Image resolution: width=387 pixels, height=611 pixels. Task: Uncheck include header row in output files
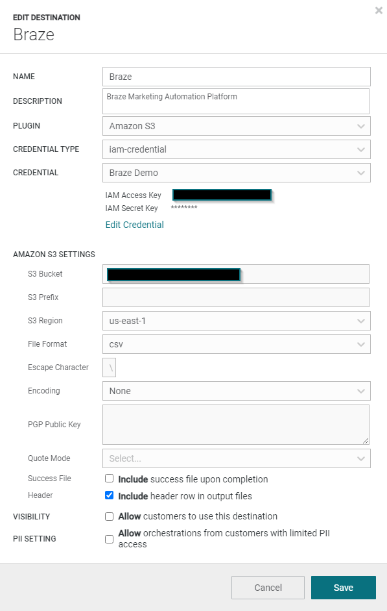click(110, 495)
